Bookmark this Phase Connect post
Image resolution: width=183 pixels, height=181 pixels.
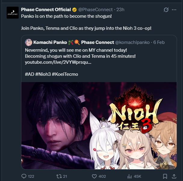pyautogui.click(x=165, y=176)
